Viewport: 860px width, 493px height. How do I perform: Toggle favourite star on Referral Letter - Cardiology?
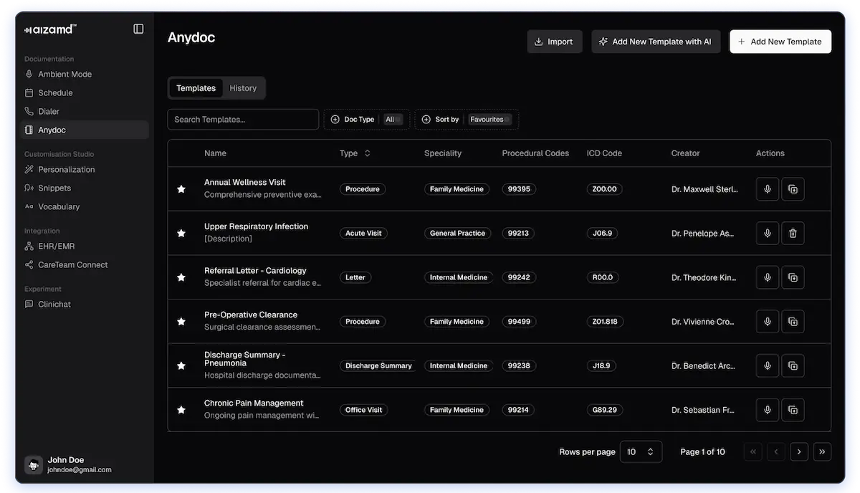pos(181,277)
